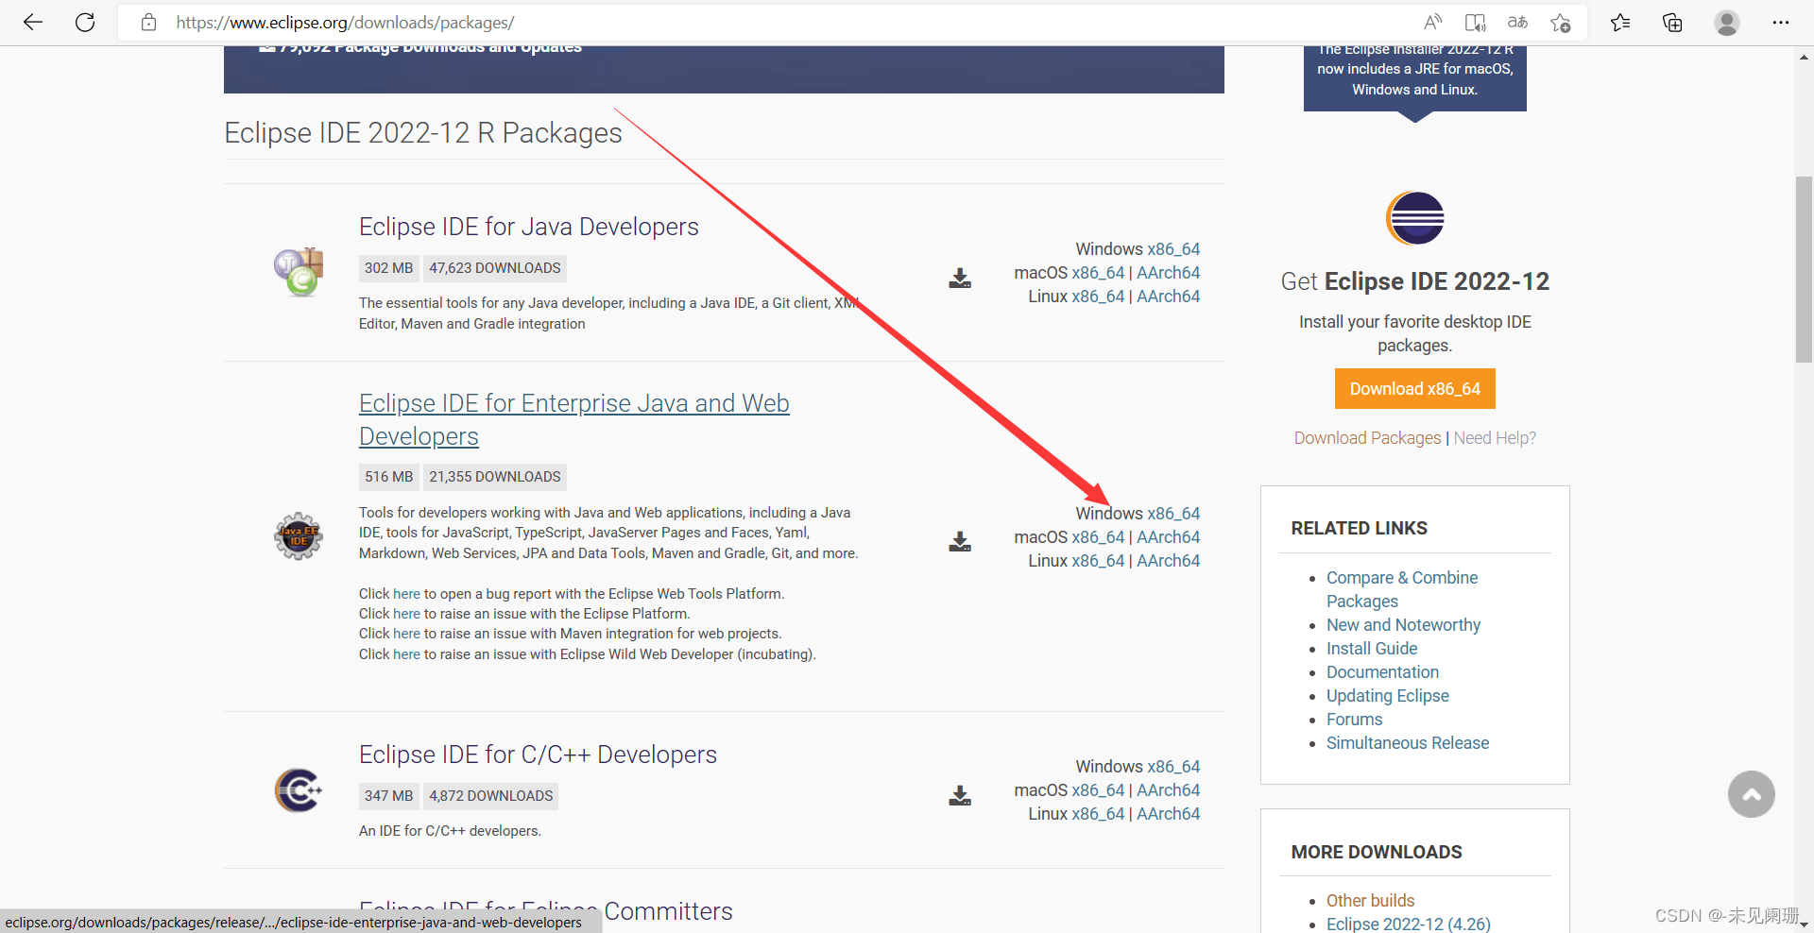Click 'here' to open a Web Tools bug report

pyautogui.click(x=406, y=594)
